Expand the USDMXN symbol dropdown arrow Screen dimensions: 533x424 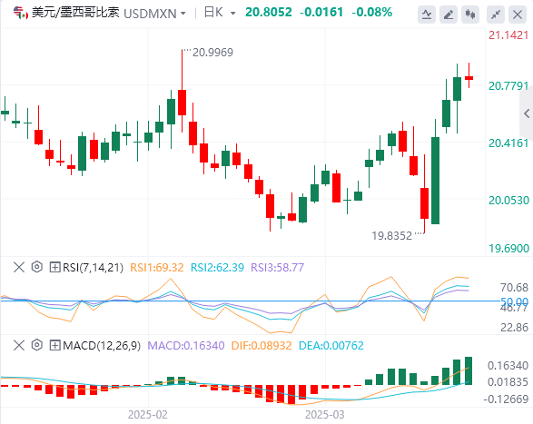tap(183, 14)
